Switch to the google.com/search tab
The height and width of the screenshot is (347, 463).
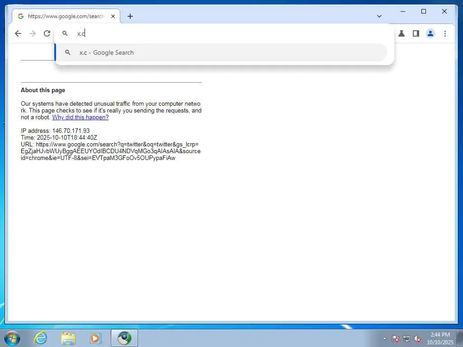66,16
